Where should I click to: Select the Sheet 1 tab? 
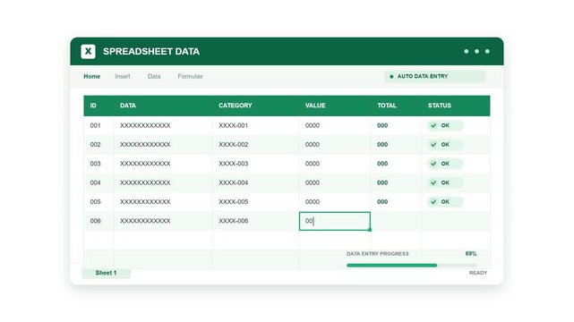[x=107, y=273]
